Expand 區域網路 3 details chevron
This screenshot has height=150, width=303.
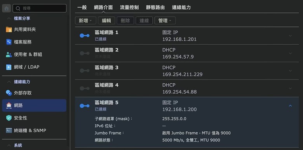290,71
